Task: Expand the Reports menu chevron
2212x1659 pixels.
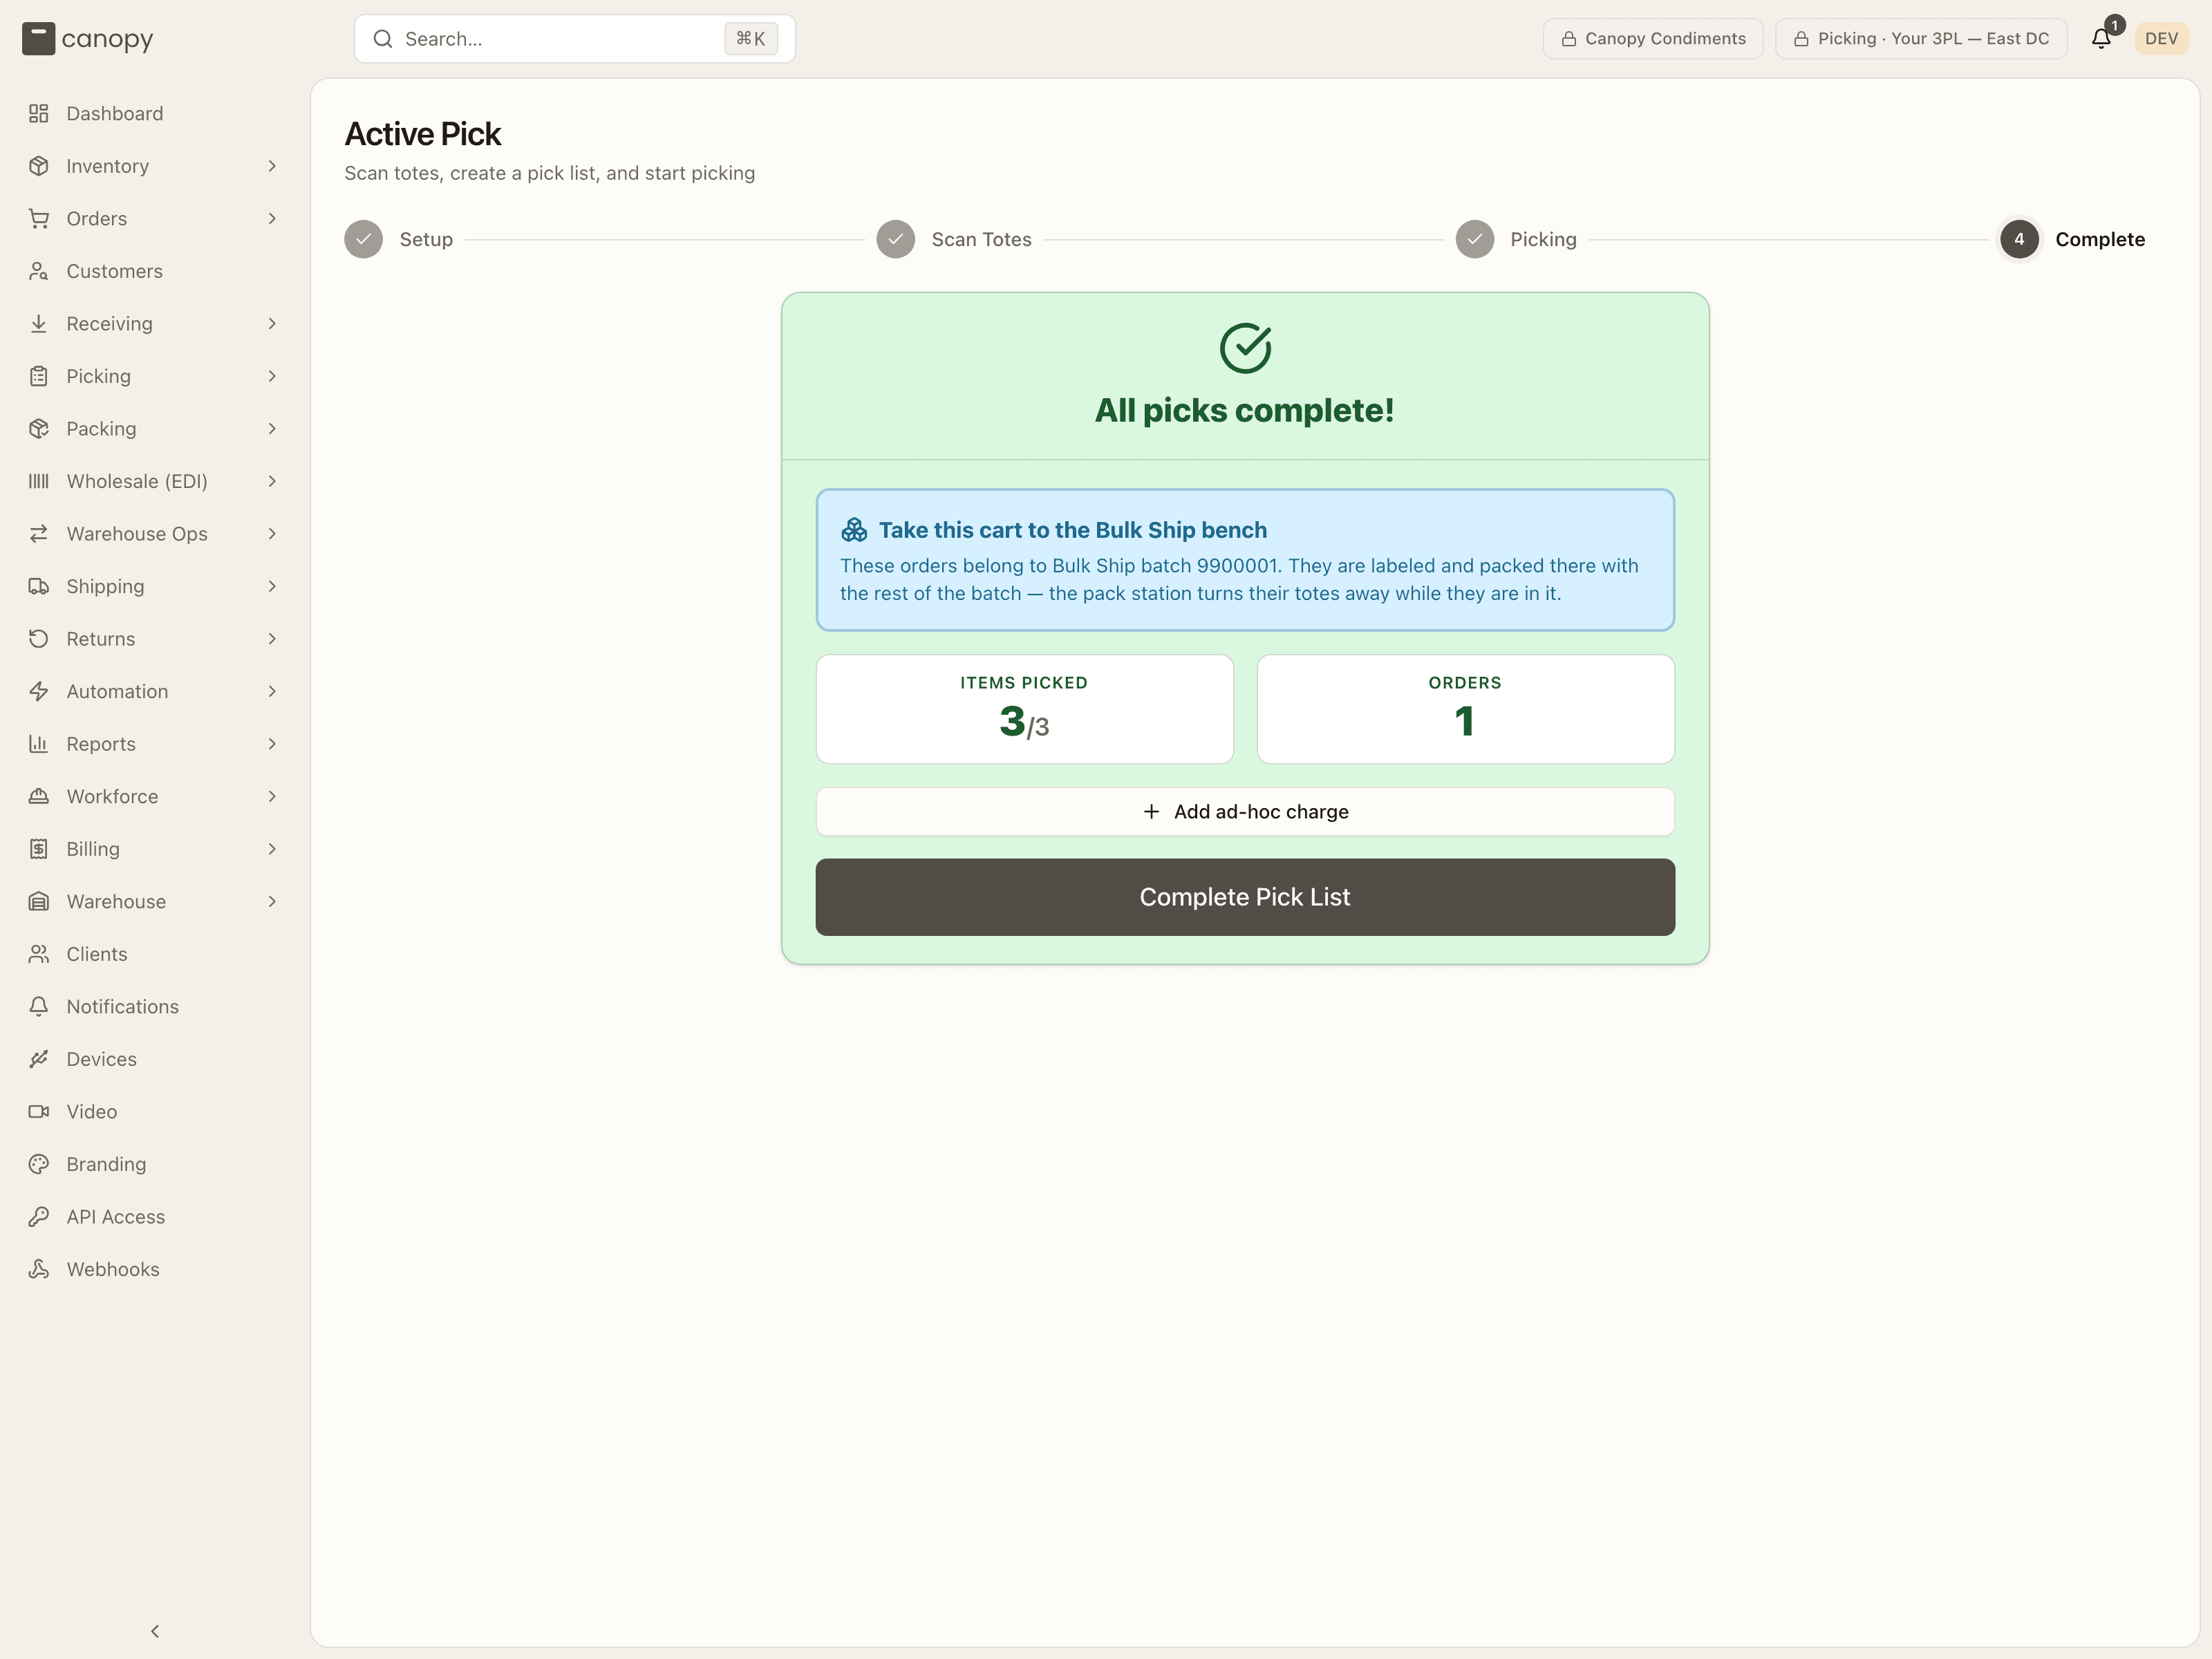Action: point(272,744)
